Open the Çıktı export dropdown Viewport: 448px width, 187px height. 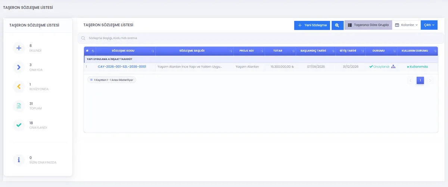(429, 25)
